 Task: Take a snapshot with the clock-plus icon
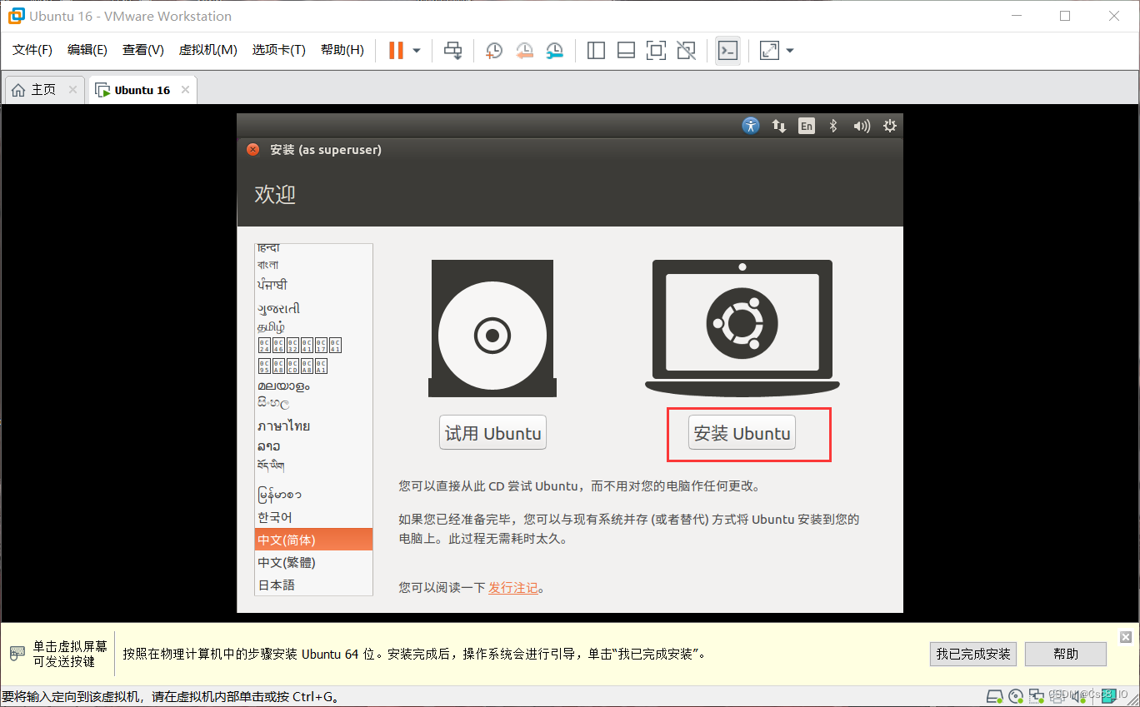pos(494,51)
